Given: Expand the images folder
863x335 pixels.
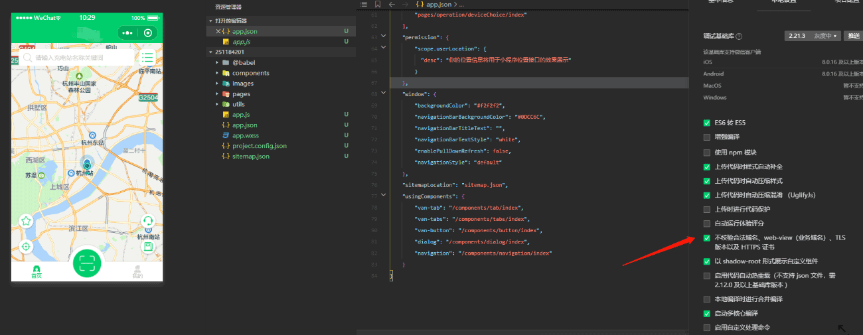Looking at the screenshot, I should coord(217,84).
